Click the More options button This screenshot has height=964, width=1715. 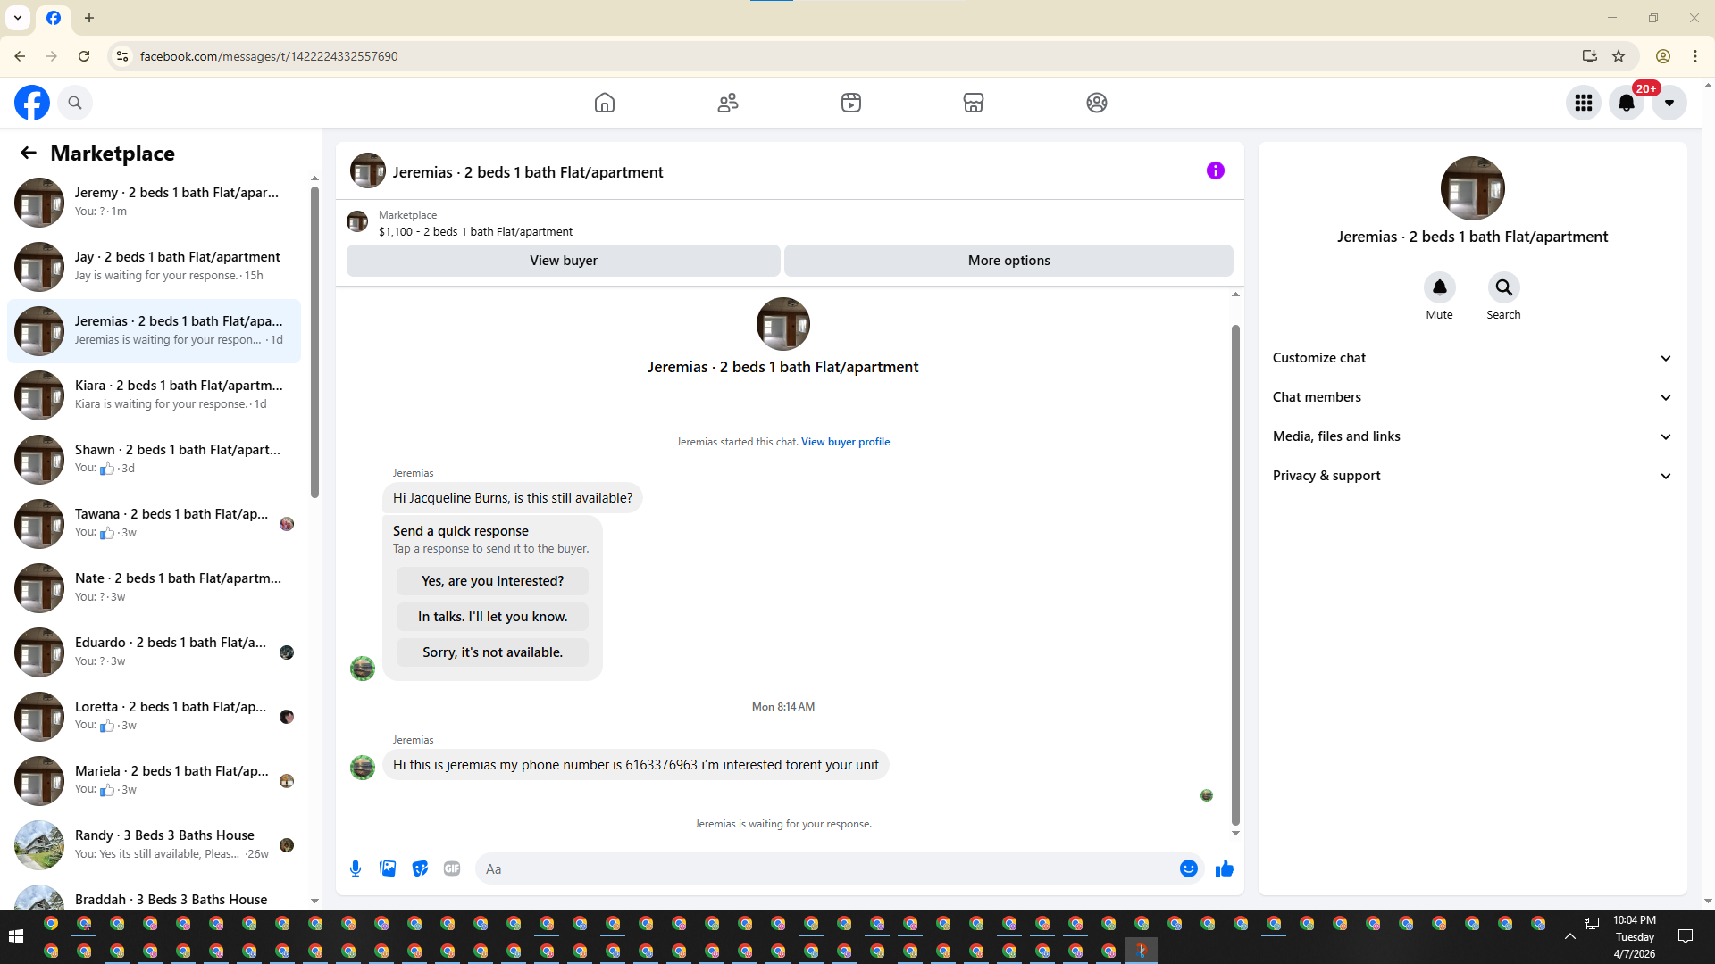(x=1009, y=261)
